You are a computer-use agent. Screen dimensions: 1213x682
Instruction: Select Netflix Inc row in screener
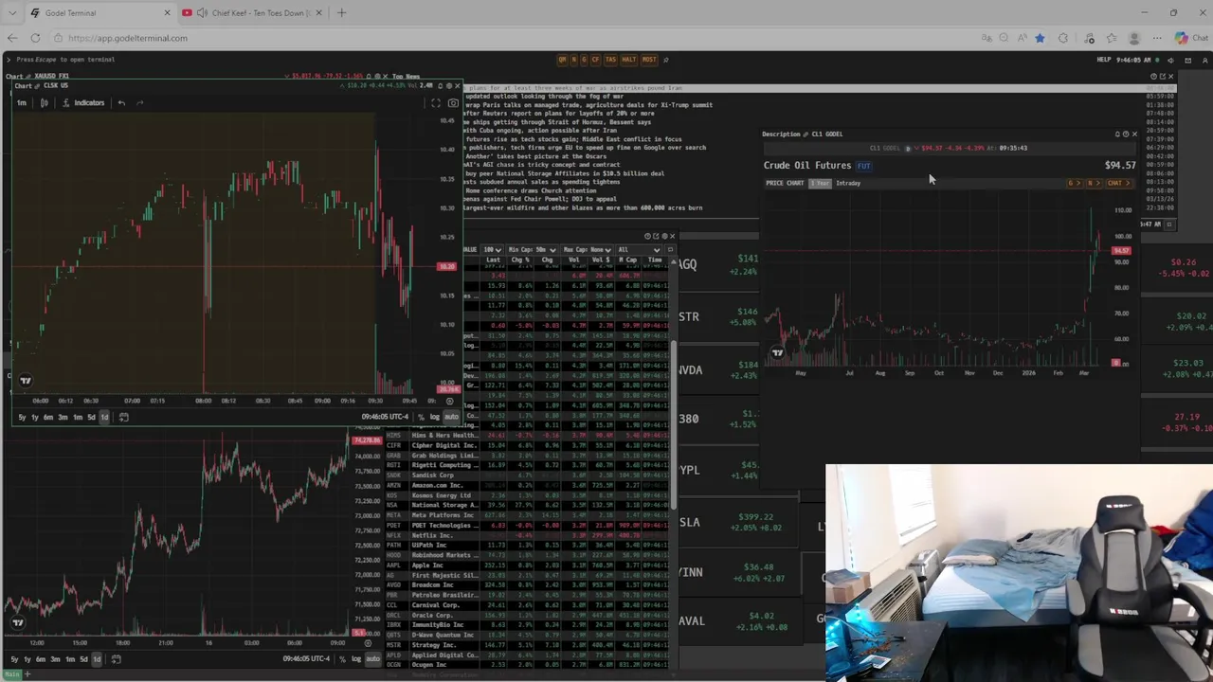[527, 535]
